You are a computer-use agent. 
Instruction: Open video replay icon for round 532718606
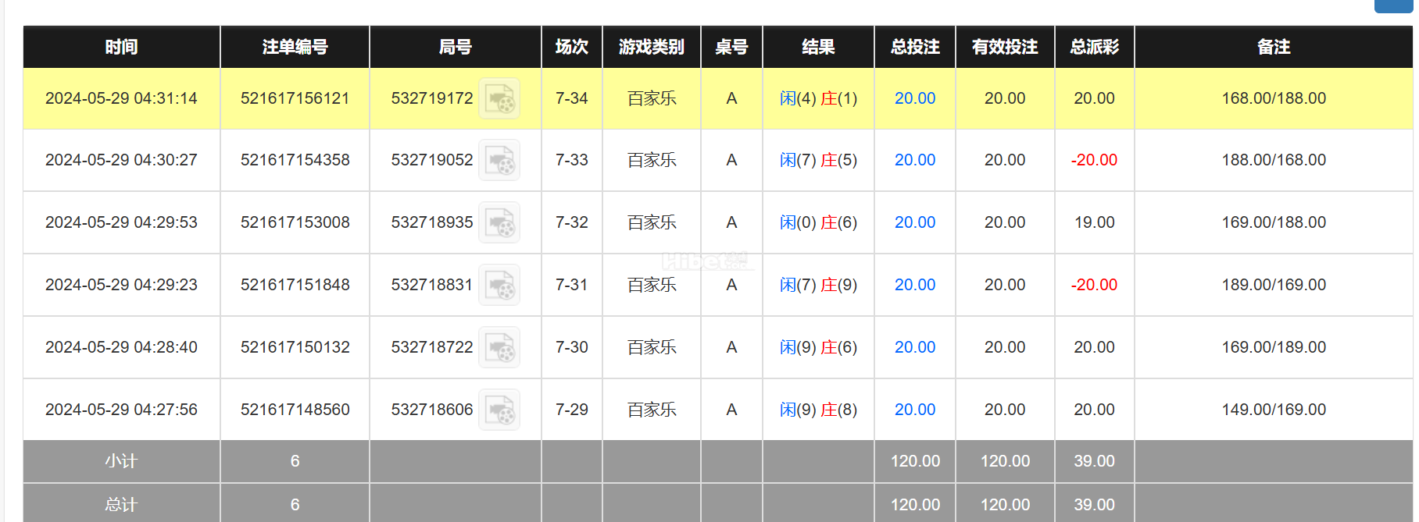click(x=499, y=410)
